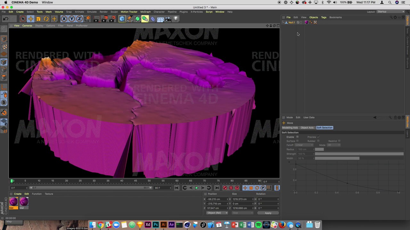Toggle Position keyframe recording

pyautogui.click(x=245, y=188)
